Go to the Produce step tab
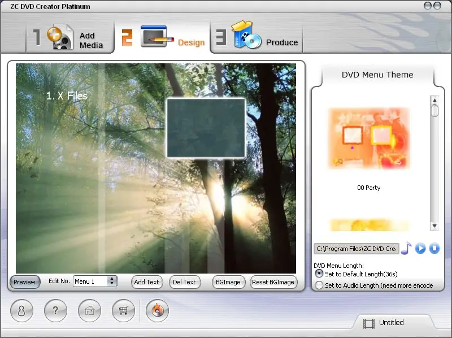452x338 pixels. [x=257, y=38]
